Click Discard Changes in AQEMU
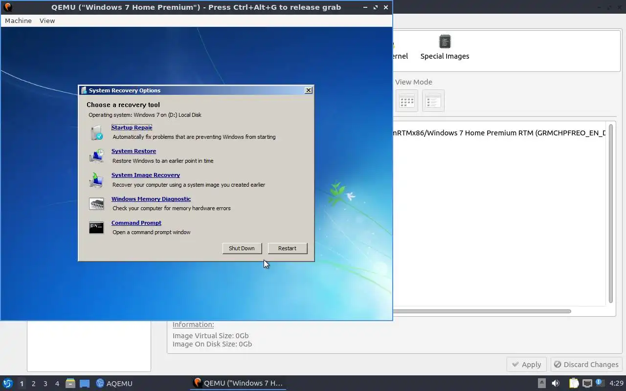 [586, 365]
